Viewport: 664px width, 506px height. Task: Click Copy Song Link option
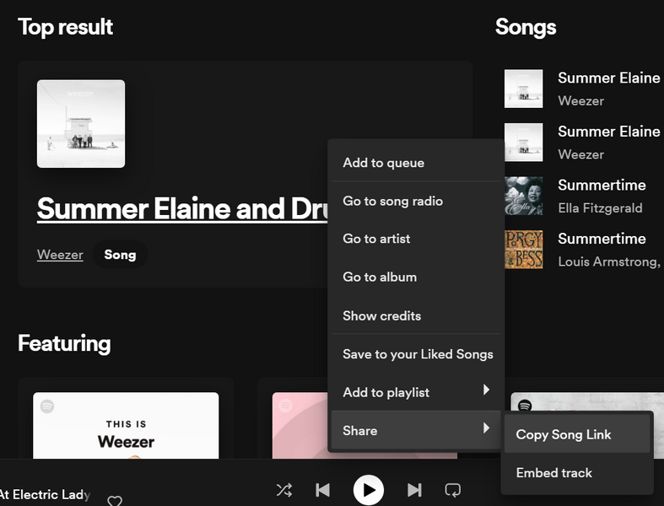(x=564, y=434)
